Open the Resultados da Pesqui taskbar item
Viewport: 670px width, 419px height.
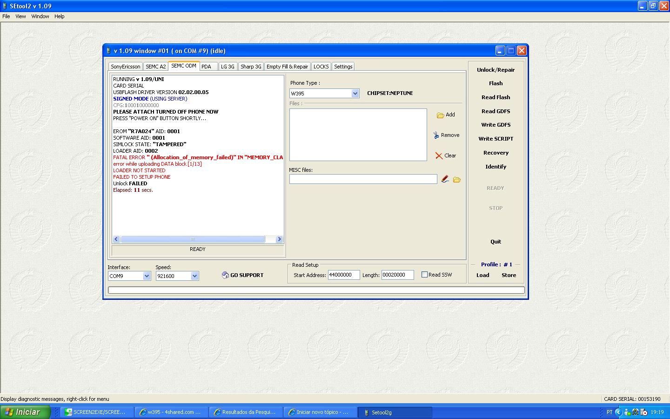tap(245, 412)
